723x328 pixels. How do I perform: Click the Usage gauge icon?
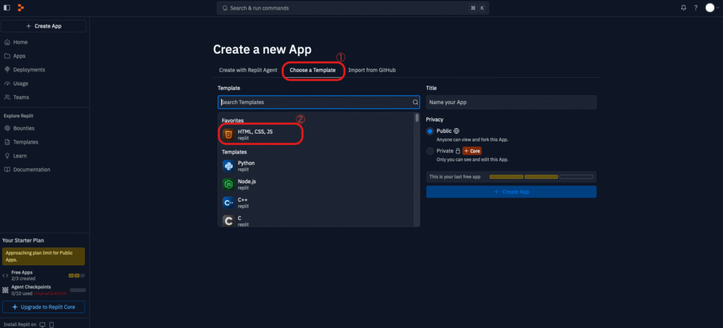click(x=7, y=83)
